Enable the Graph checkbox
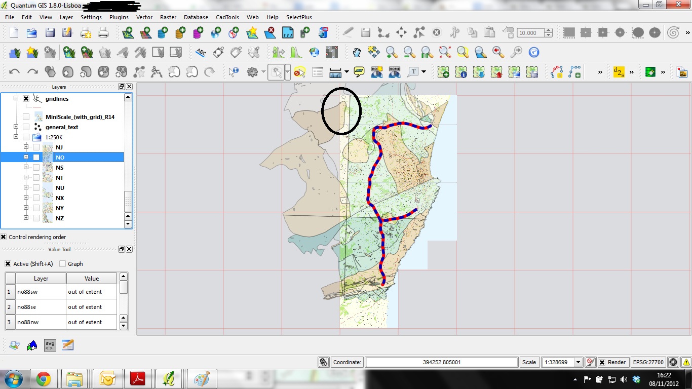 pos(63,264)
